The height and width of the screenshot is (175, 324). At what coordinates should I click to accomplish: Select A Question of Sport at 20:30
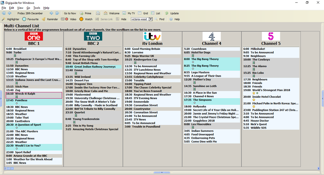(x=34, y=126)
